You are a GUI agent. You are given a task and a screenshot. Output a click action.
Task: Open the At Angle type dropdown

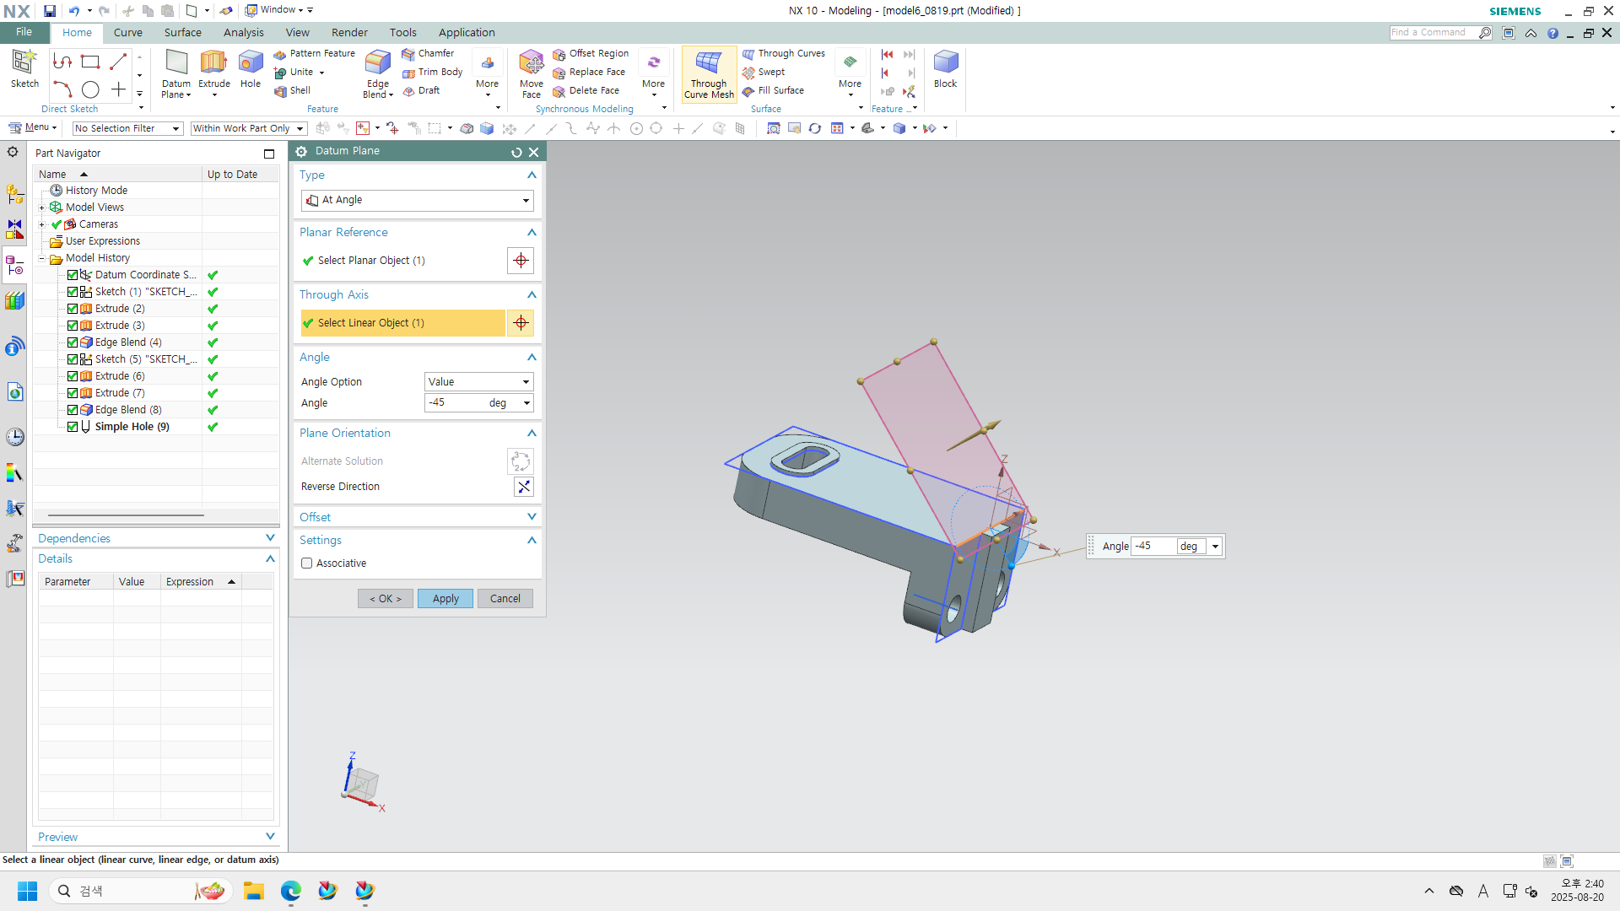coord(417,200)
